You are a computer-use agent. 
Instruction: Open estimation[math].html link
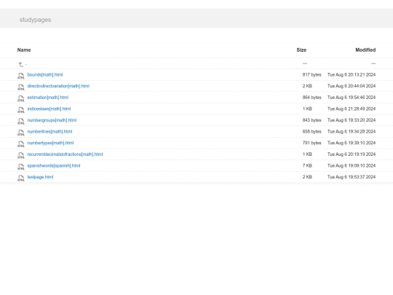point(47,98)
